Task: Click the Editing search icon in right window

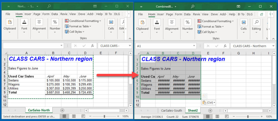Action: click(256, 22)
